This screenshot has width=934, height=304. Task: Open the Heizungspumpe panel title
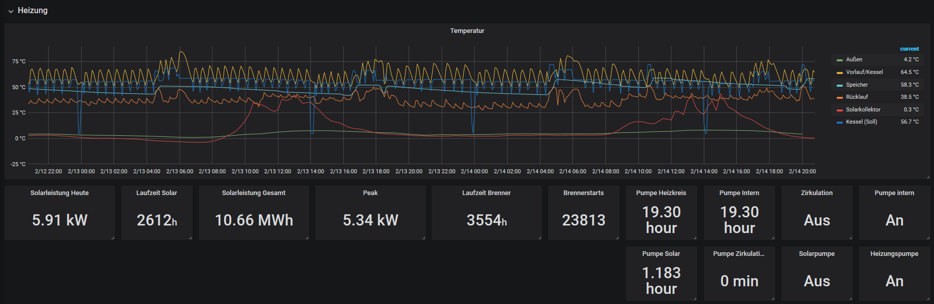[x=894, y=254]
